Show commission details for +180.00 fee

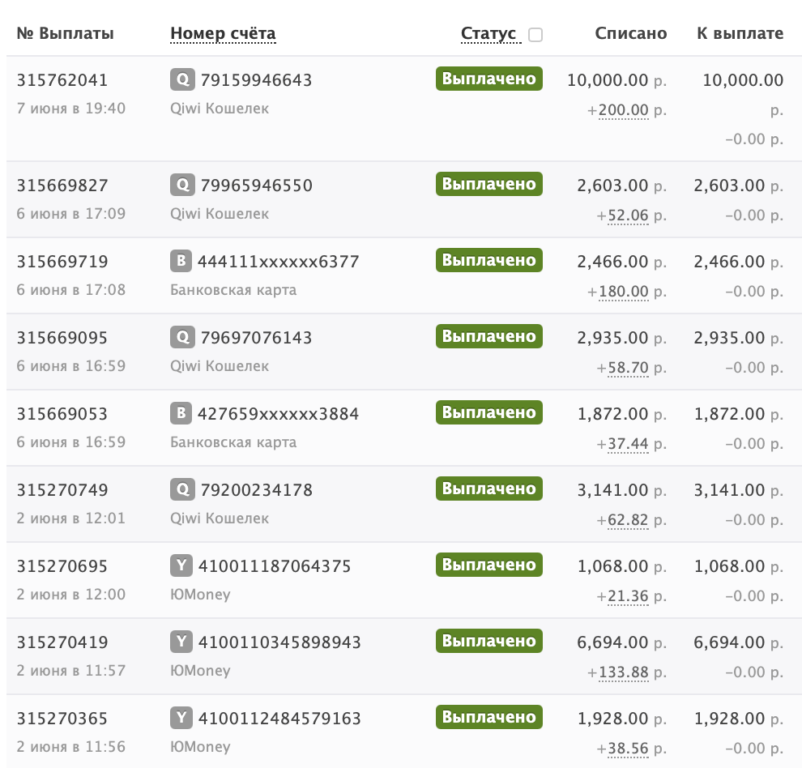(624, 291)
